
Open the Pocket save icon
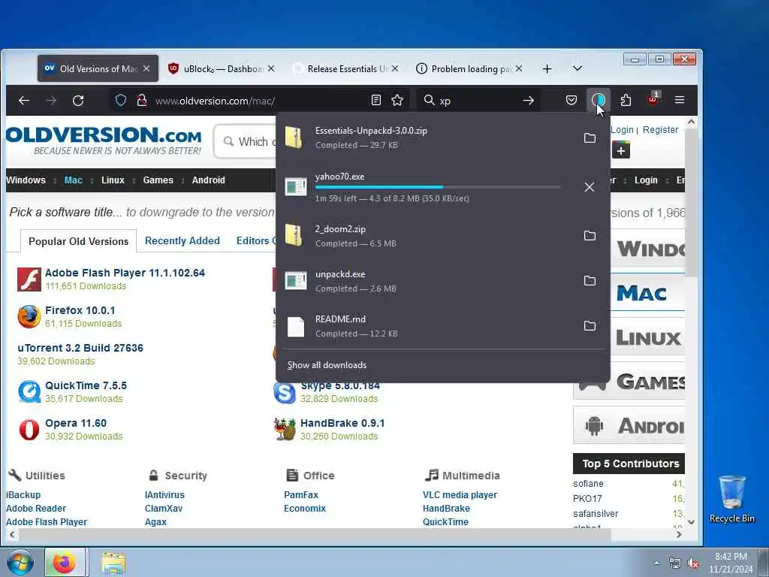571,100
